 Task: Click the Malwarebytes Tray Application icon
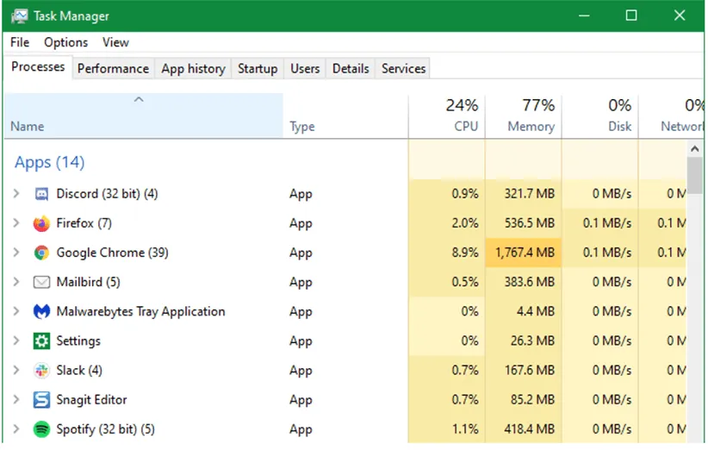pos(41,311)
